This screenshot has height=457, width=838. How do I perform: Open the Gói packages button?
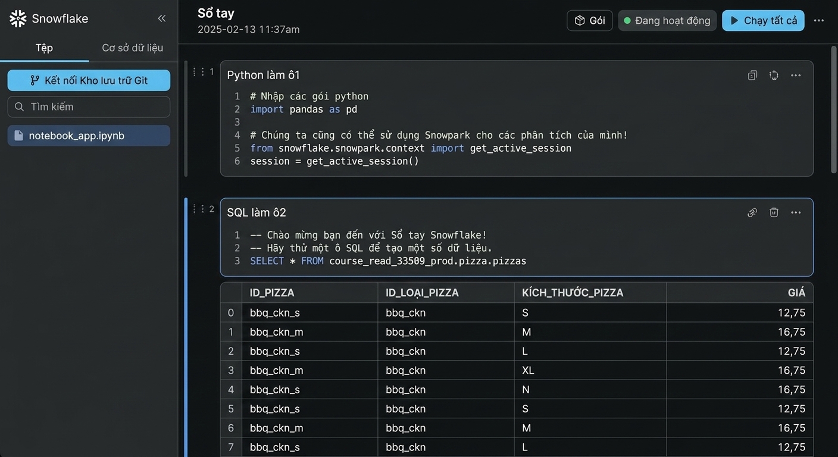pyautogui.click(x=590, y=20)
